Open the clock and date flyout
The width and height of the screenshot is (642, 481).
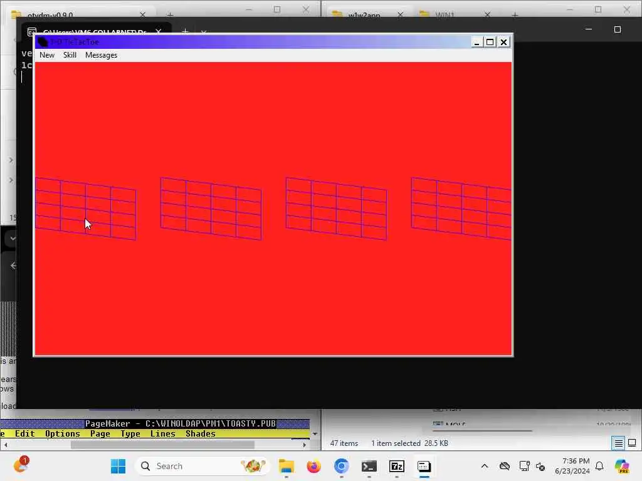tap(572, 466)
